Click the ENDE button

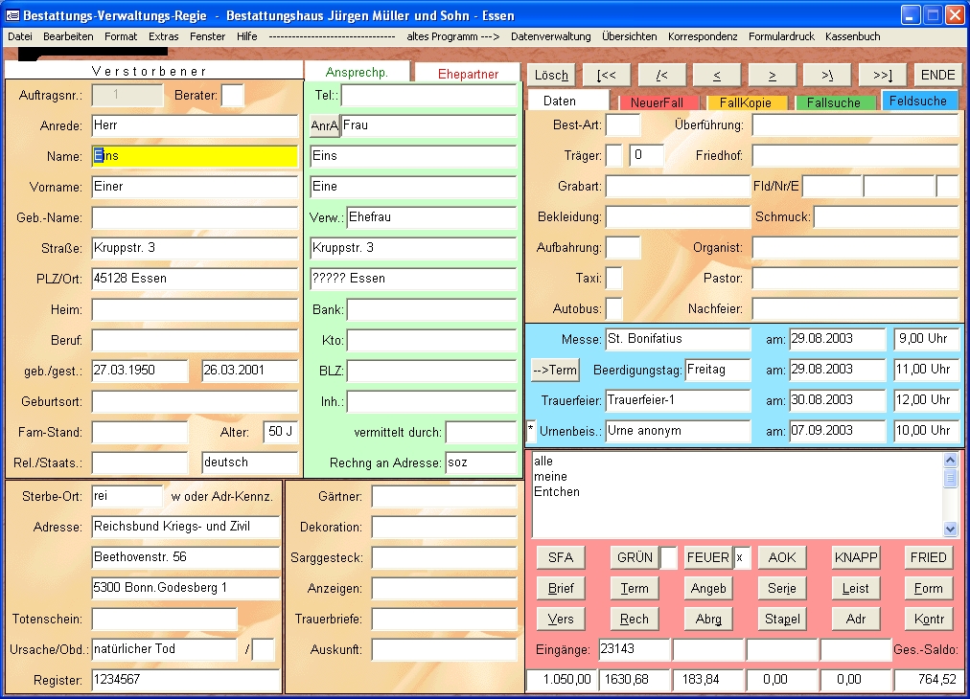pos(937,76)
